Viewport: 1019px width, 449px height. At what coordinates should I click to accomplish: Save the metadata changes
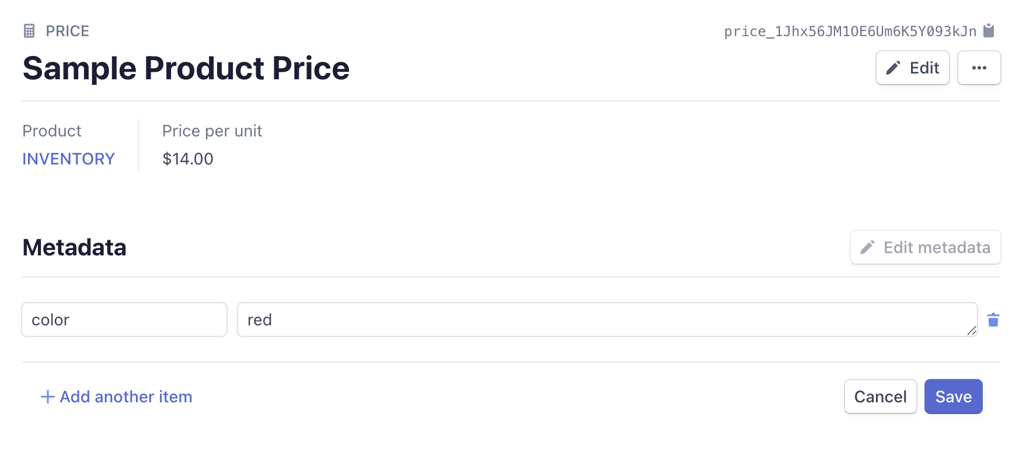click(954, 397)
